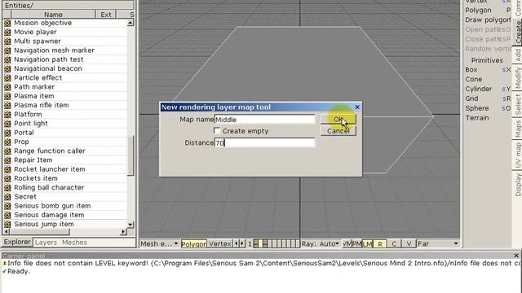This screenshot has height=293, width=522.
Task: Click the Point light entity icon
Action: pos(7,124)
